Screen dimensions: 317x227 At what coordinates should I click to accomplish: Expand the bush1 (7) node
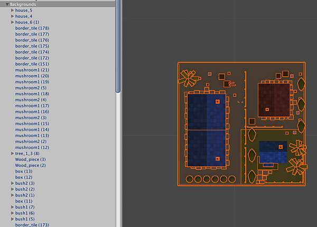tap(12, 207)
